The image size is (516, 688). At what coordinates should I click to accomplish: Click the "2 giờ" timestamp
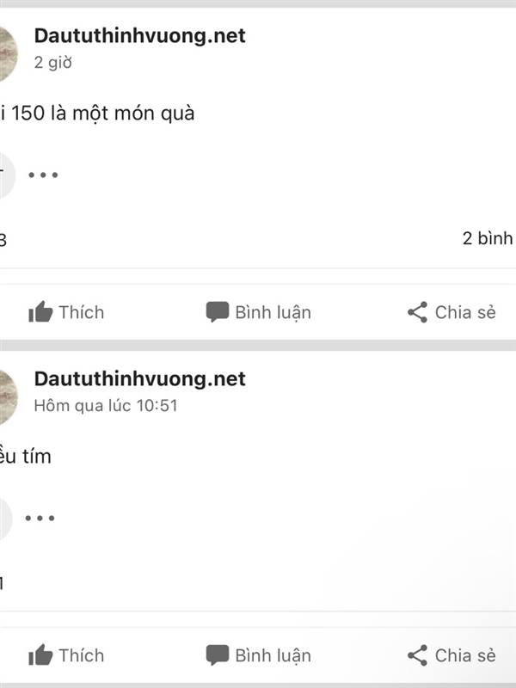[x=52, y=62]
